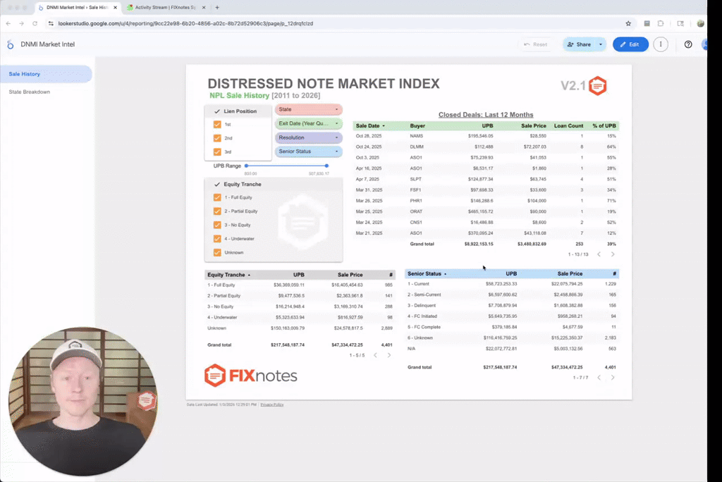Click the DLMM buyer cell

click(x=417, y=147)
